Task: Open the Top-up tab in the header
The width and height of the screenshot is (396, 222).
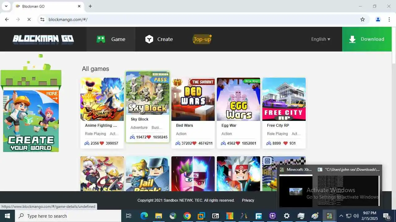Action: pos(202,39)
